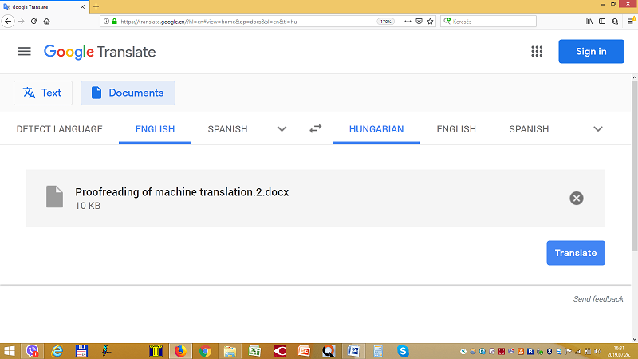This screenshot has height=359, width=638.
Task: Set Spanish as the target language
Action: coord(529,129)
